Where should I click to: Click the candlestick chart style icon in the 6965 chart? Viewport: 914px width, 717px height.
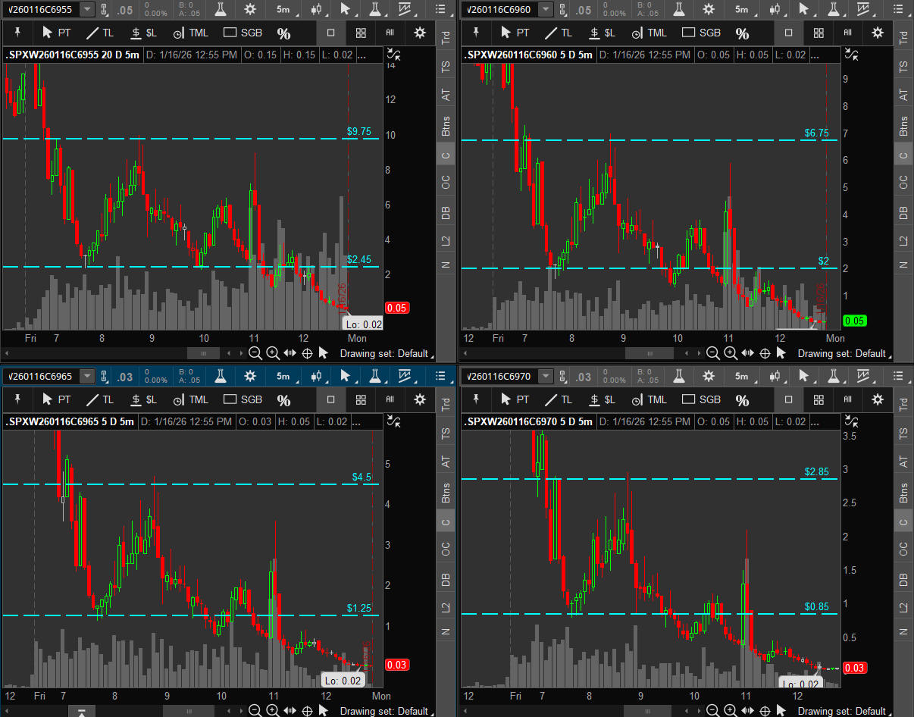316,376
